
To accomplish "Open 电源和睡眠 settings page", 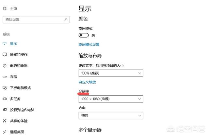I will [x=19, y=66].
